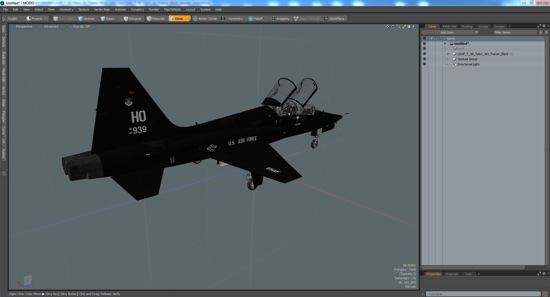Switch to Materials selection mode

point(157,19)
